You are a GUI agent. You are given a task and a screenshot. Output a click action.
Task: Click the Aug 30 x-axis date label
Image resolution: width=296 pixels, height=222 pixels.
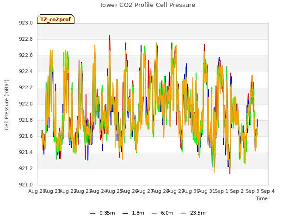pyautogui.click(x=191, y=191)
